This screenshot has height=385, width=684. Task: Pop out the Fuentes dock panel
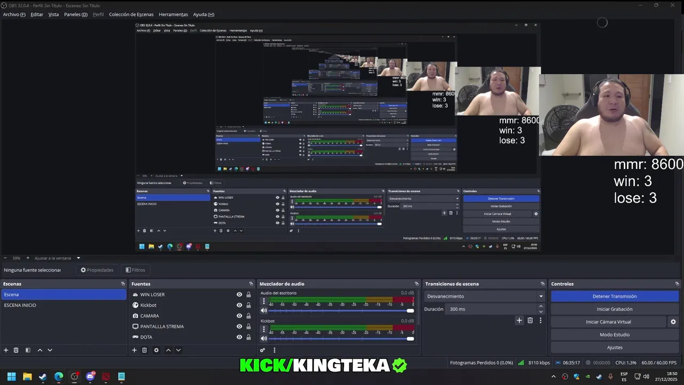[251, 284]
